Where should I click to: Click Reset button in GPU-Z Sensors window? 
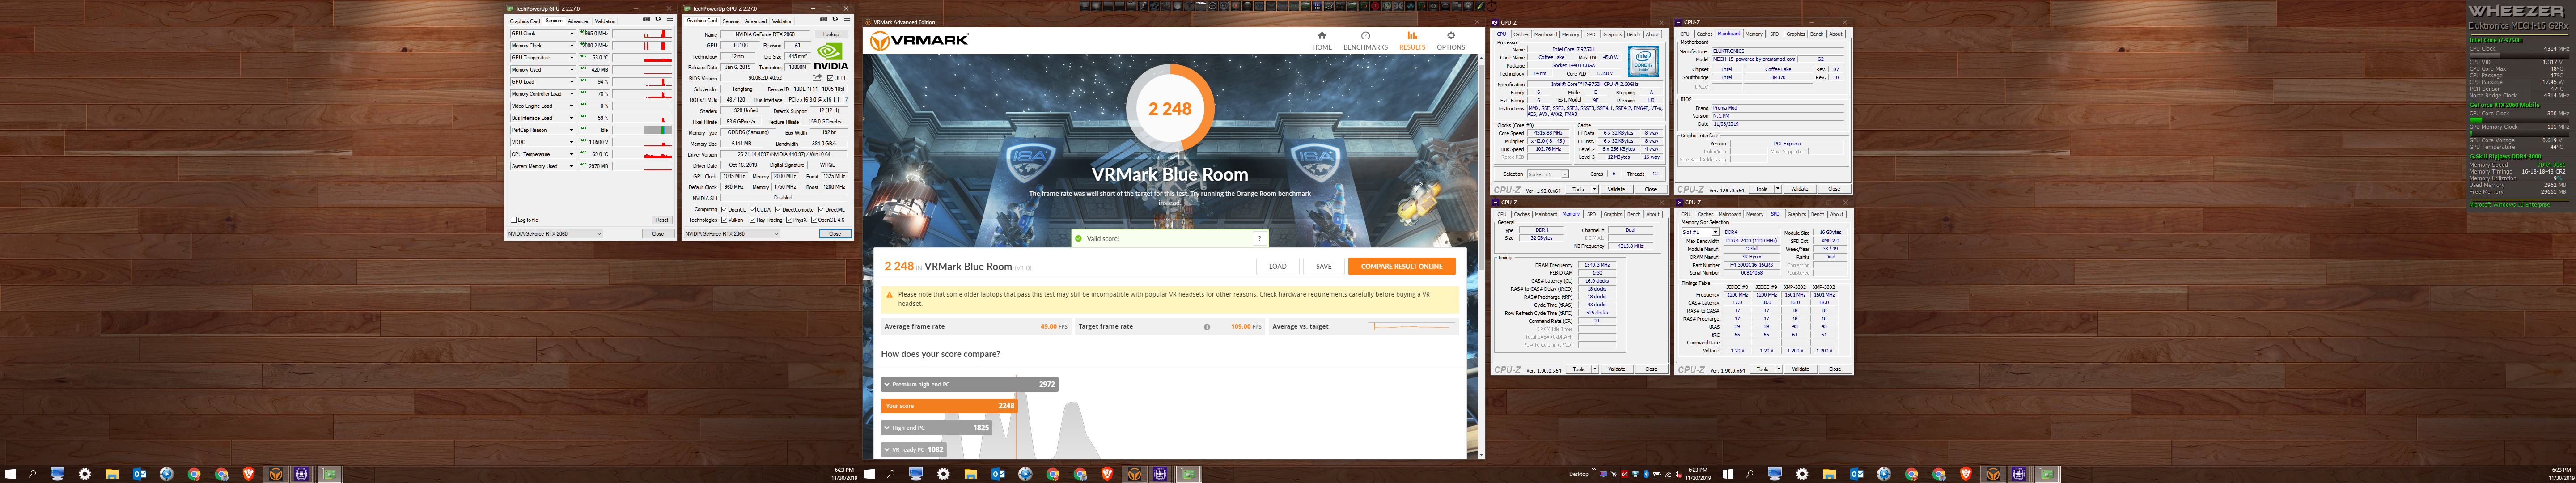coord(662,220)
